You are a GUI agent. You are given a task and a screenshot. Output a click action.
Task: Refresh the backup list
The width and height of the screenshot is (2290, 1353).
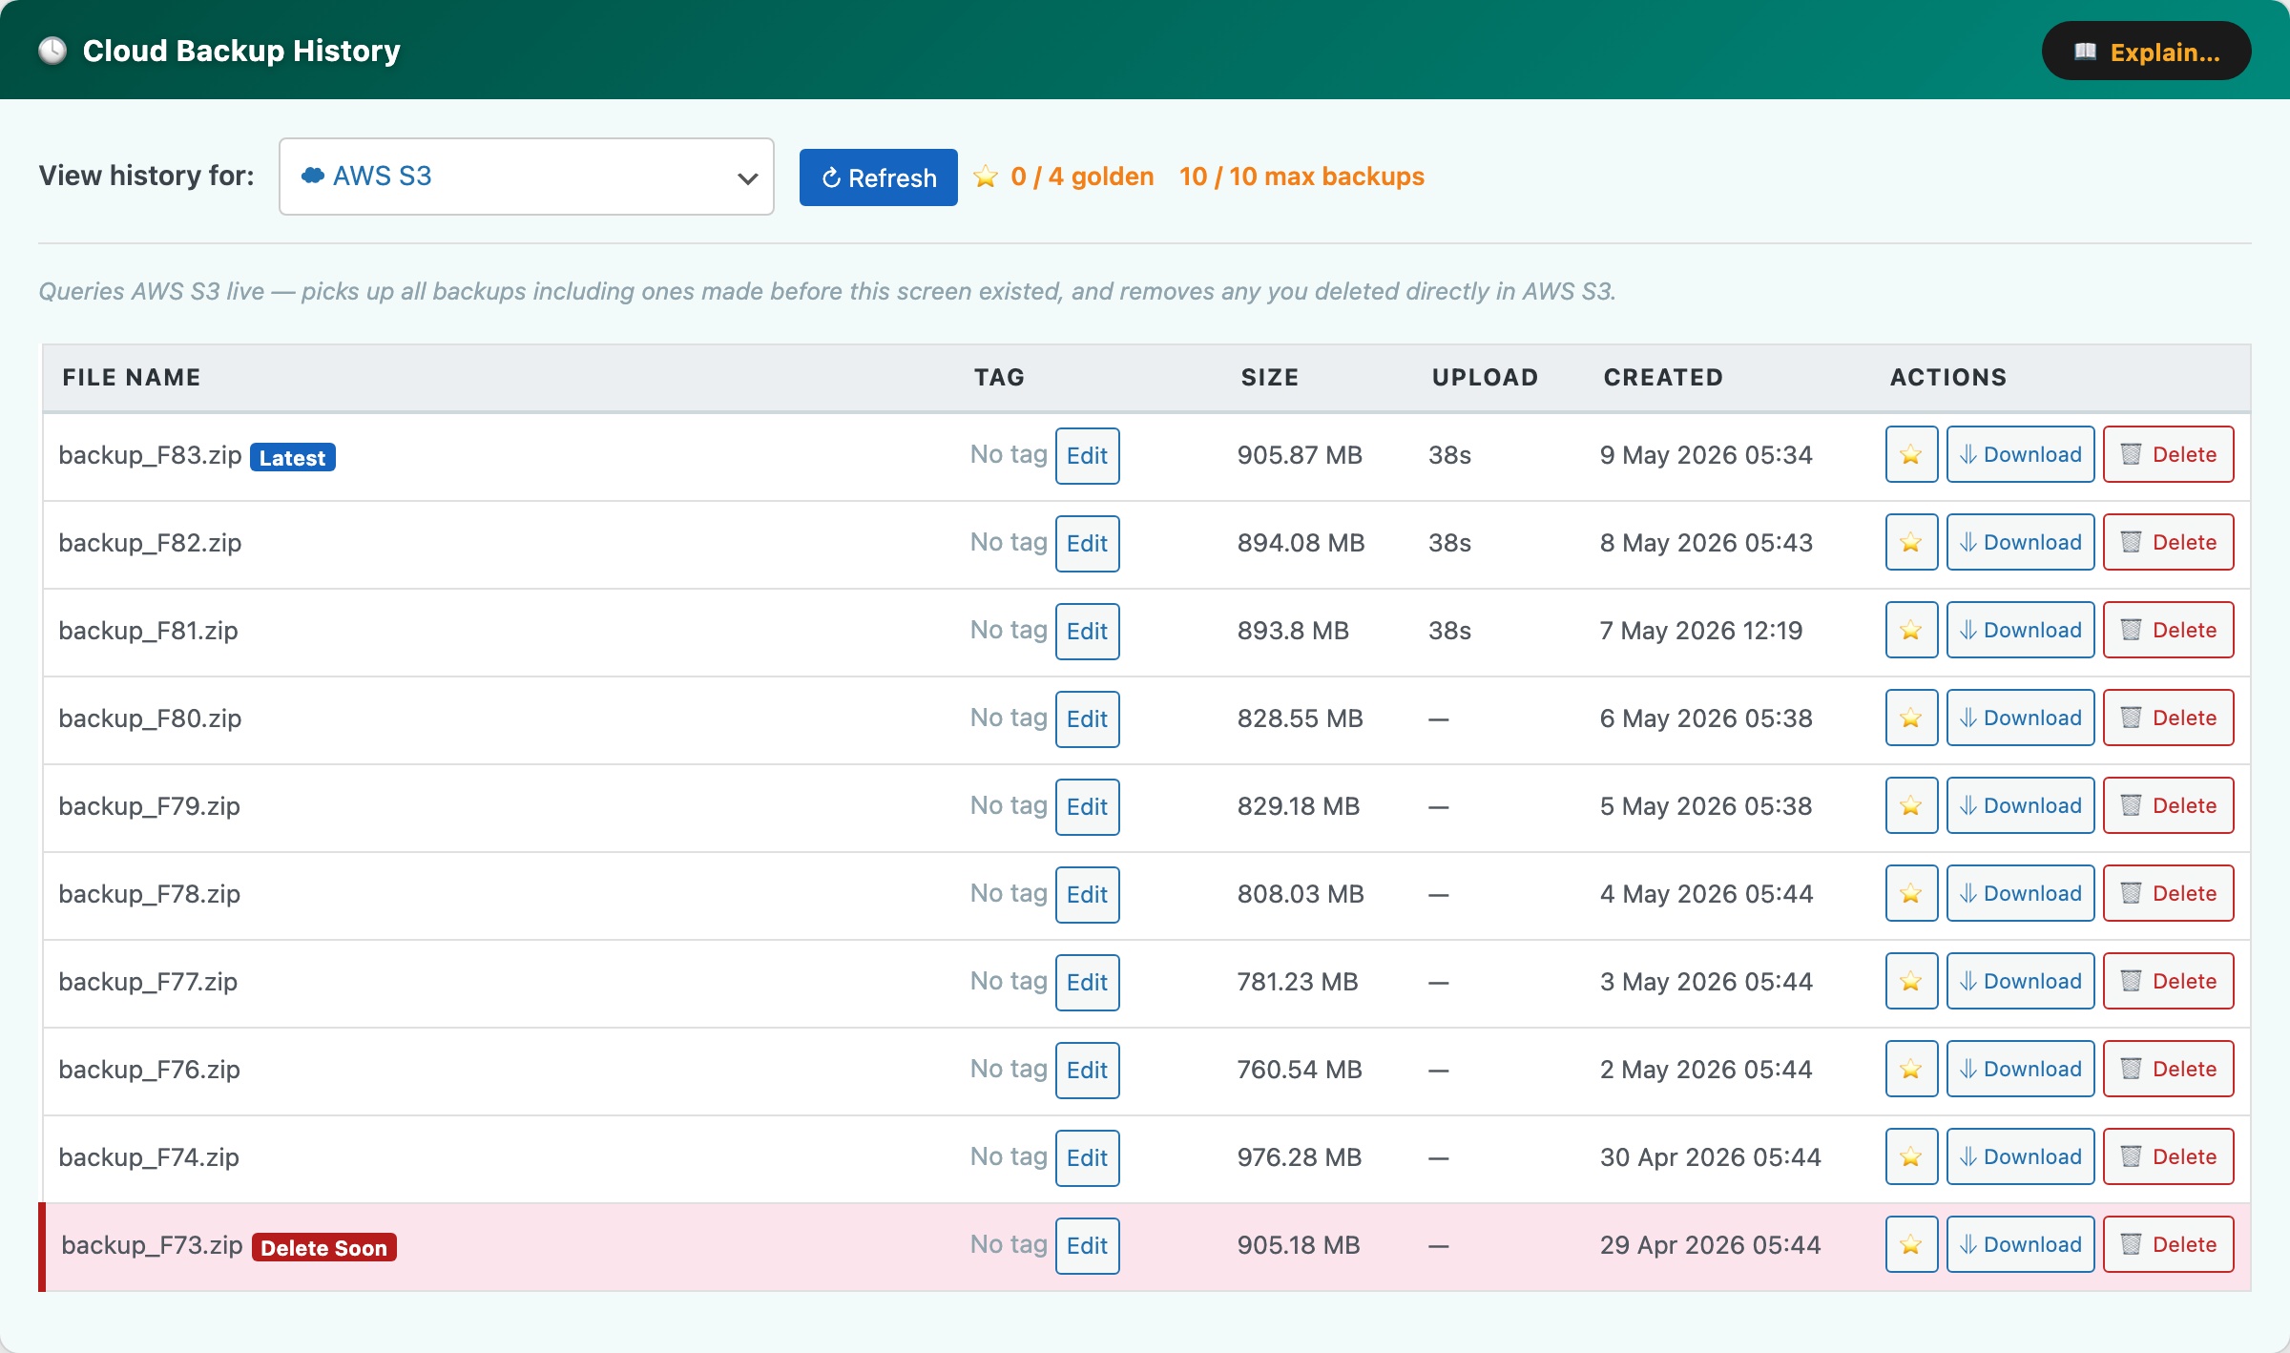point(879,177)
